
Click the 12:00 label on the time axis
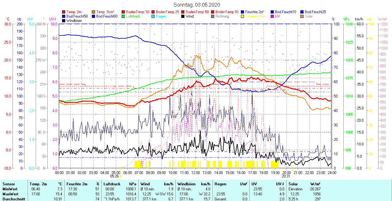click(196, 172)
